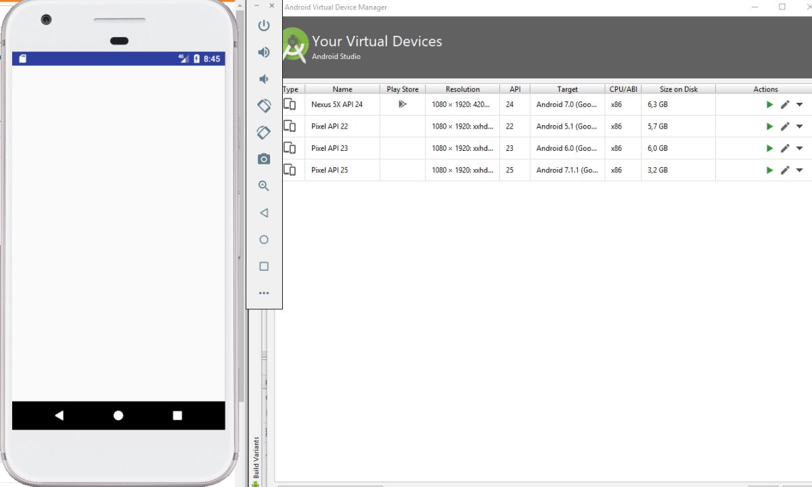Tap the phone's Recents navigation button
The image size is (812, 487).
(177, 415)
